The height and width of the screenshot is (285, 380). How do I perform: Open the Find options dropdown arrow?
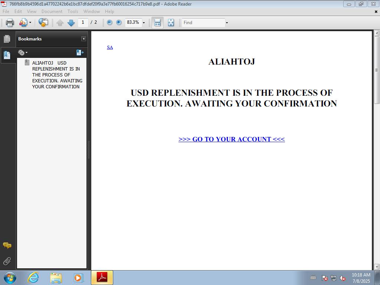pyautogui.click(x=227, y=23)
